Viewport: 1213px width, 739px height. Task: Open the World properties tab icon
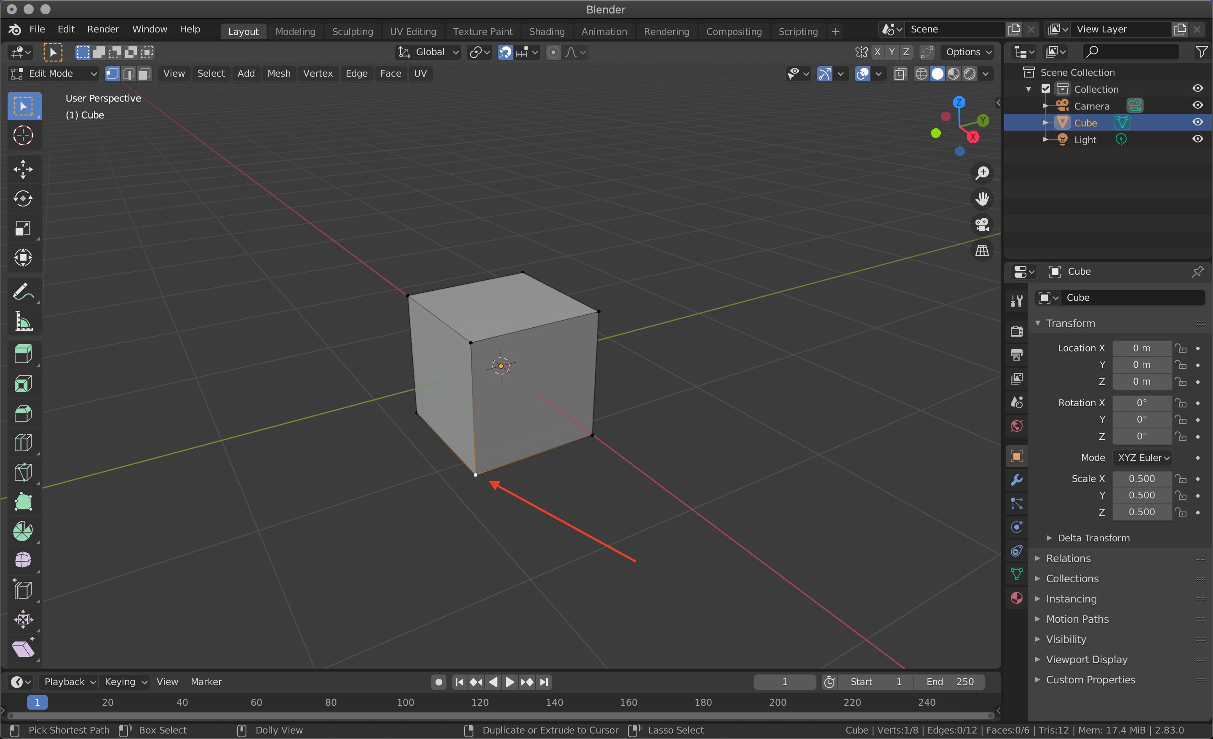pyautogui.click(x=1017, y=426)
